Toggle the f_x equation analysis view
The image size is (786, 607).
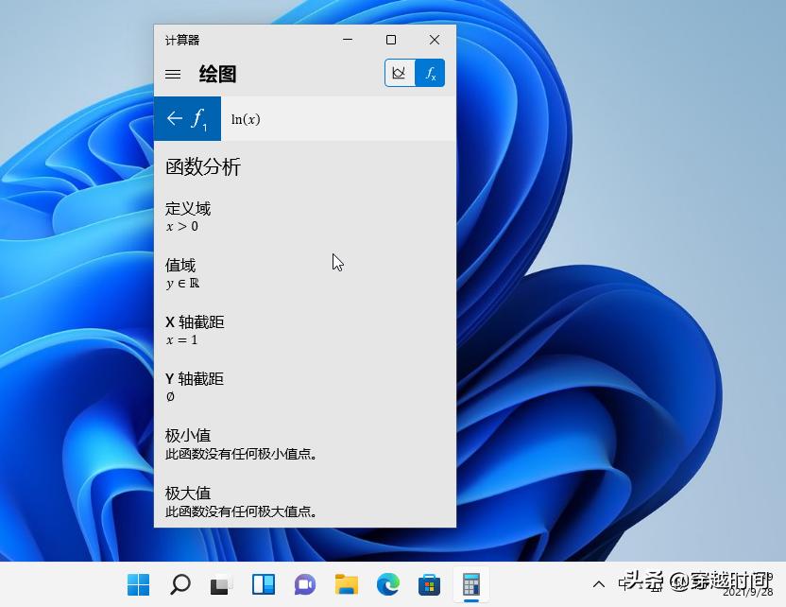tap(432, 72)
